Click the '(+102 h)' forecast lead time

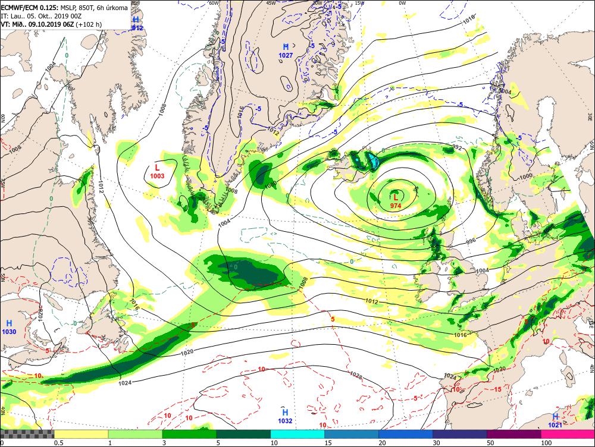coord(89,24)
